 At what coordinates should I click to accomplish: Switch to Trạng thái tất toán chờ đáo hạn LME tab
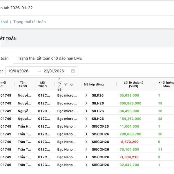coord(50,58)
